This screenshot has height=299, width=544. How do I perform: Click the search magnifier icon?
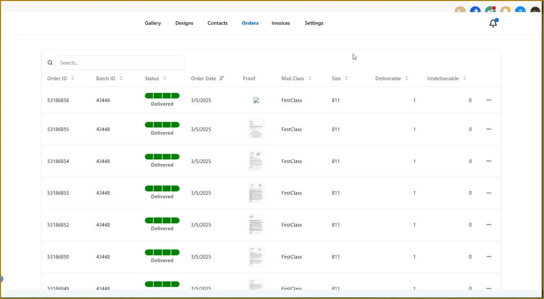50,63
